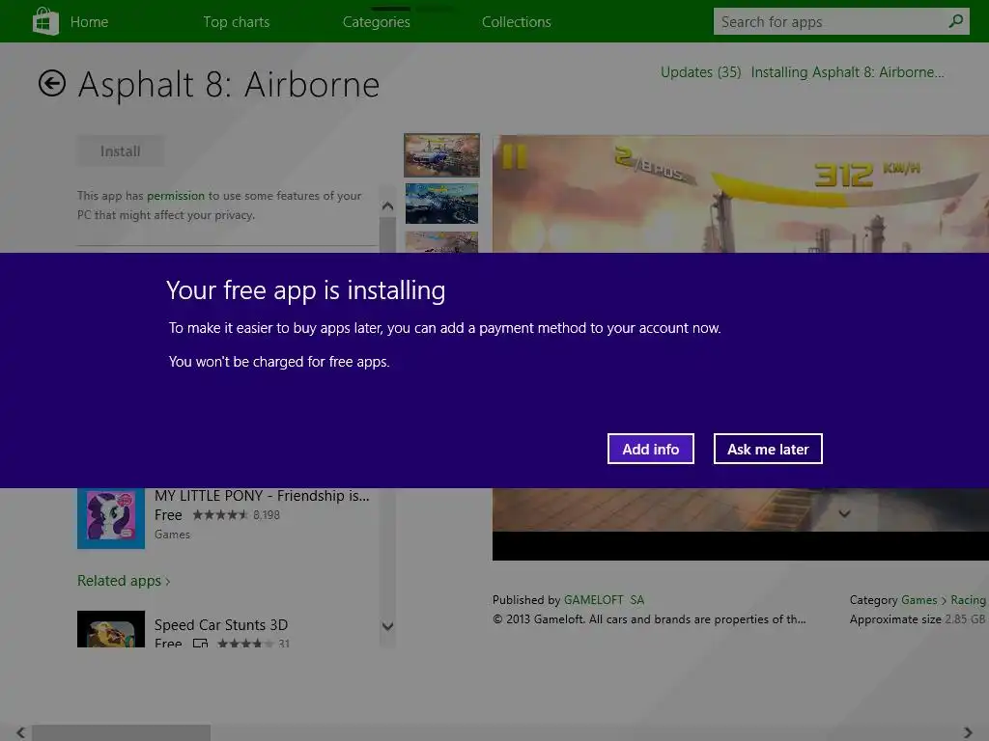Select the second screenshot thumbnail
The image size is (989, 741).
(x=441, y=204)
